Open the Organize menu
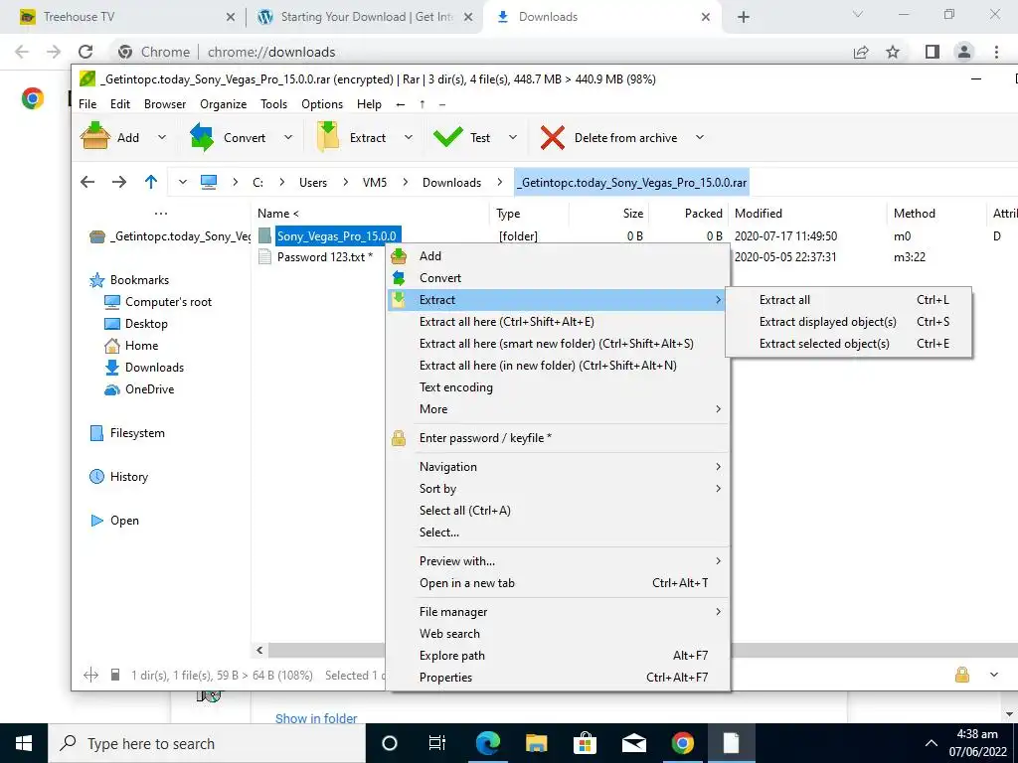The image size is (1018, 763). [223, 103]
